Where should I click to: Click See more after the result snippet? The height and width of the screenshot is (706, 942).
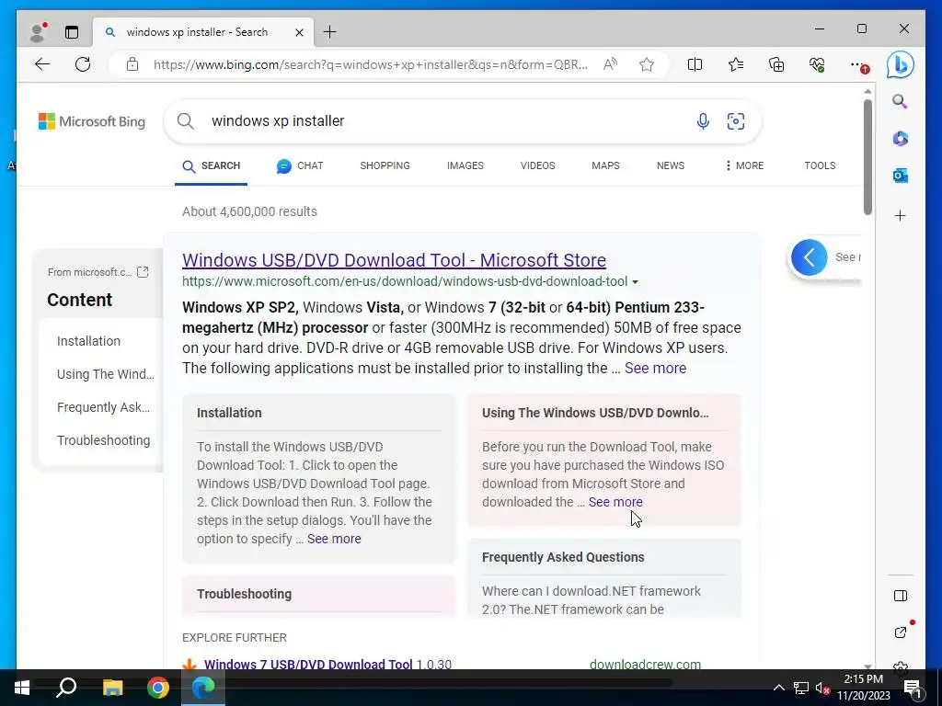click(655, 368)
